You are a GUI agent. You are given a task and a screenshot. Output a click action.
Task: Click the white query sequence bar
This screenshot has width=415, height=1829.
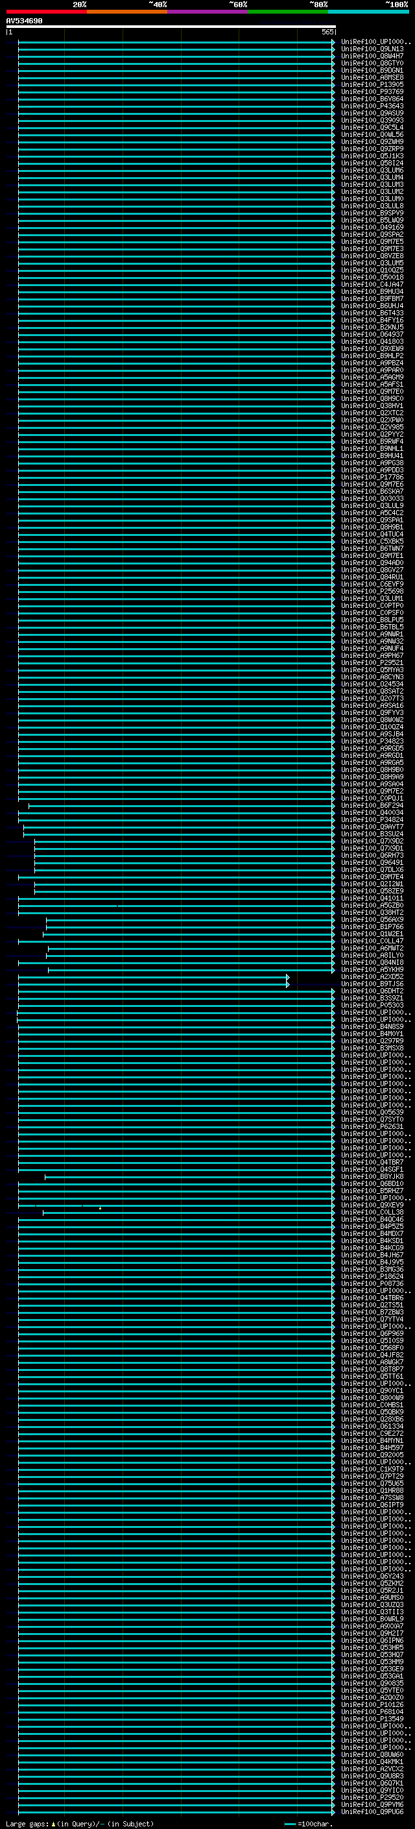click(x=171, y=26)
